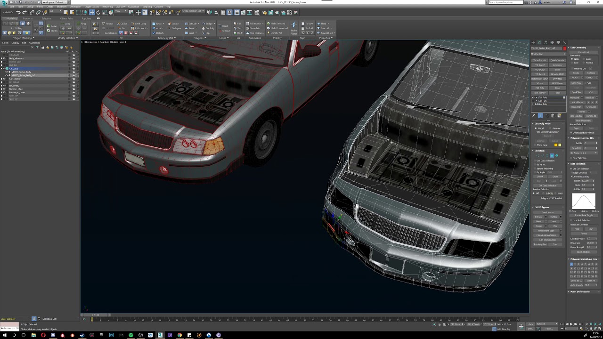
Task: Switch to the Object Paint ribbon tab
Action: [66, 18]
